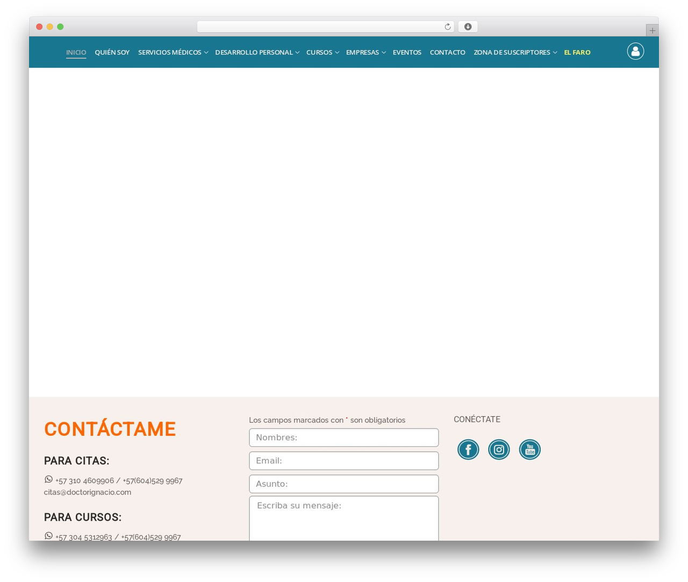Open the Cursos dropdown menu
The width and height of the screenshot is (688, 582).
pos(322,52)
